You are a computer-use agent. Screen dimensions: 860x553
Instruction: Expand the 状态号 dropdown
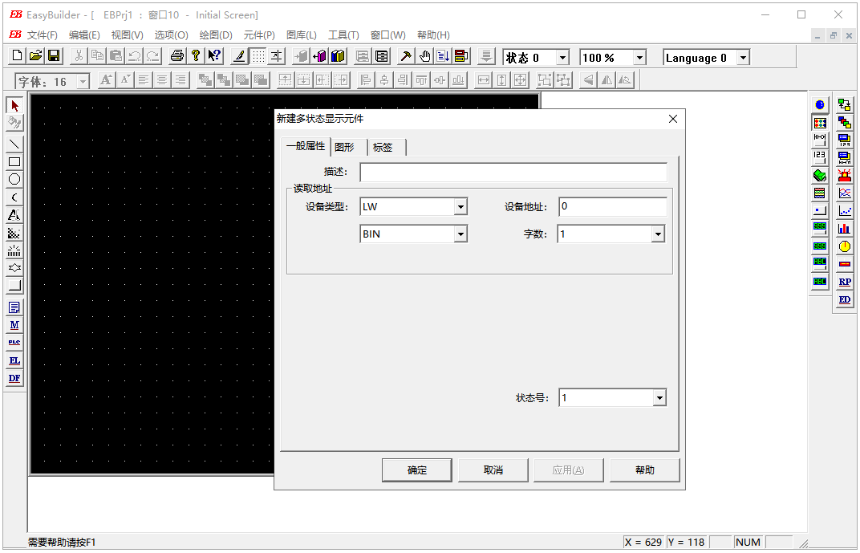659,398
